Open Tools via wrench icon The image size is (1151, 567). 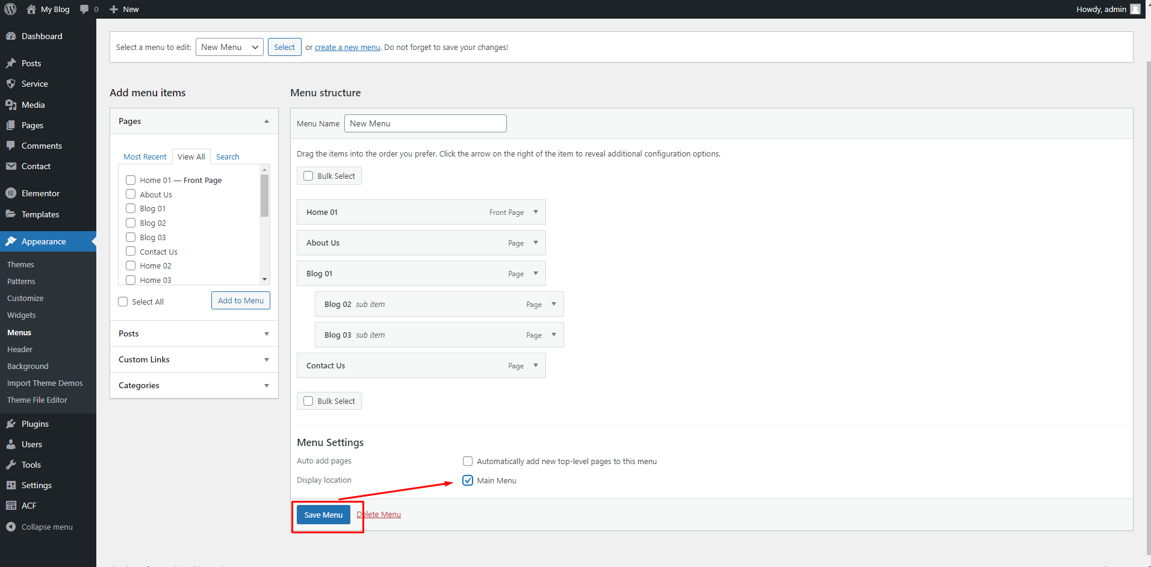(x=11, y=465)
